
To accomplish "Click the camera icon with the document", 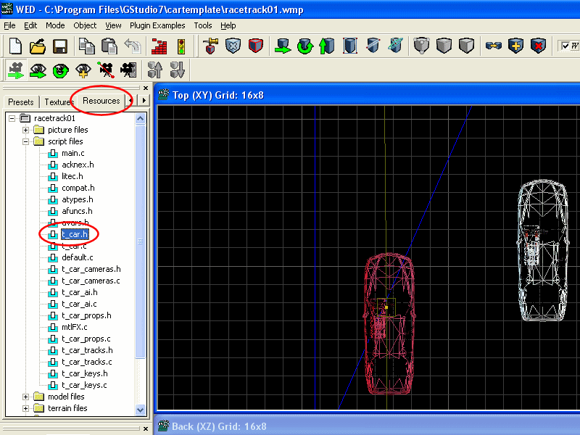I will click(x=128, y=70).
